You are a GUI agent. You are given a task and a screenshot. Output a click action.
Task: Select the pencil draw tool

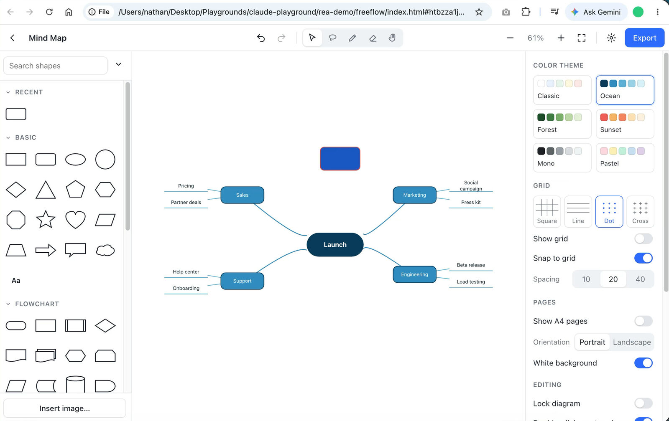[x=352, y=38]
